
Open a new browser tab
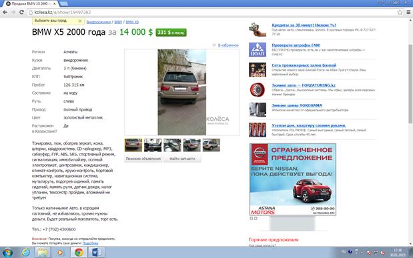(64, 4)
